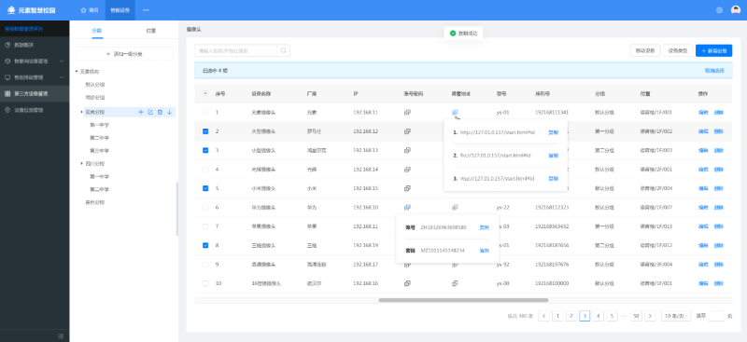Open view-address copy icon in row 10
Viewport: 747px width, 342px height.
455,283
